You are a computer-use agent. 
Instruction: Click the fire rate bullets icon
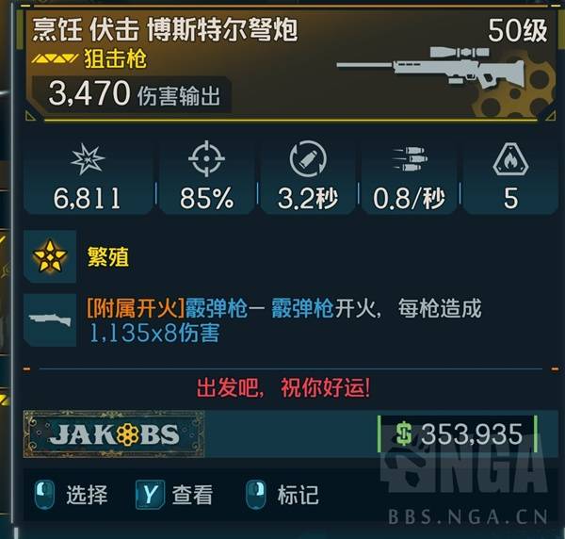tap(410, 158)
